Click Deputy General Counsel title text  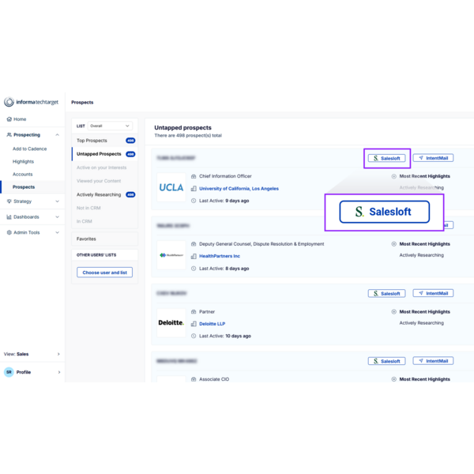tap(261, 244)
